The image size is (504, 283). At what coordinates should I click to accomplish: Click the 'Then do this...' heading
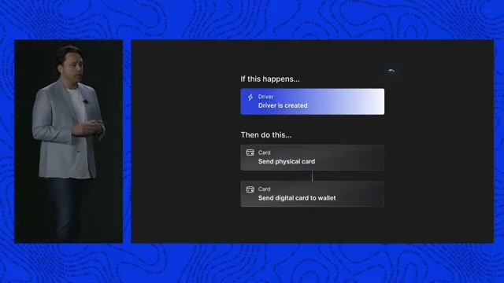tap(266, 134)
